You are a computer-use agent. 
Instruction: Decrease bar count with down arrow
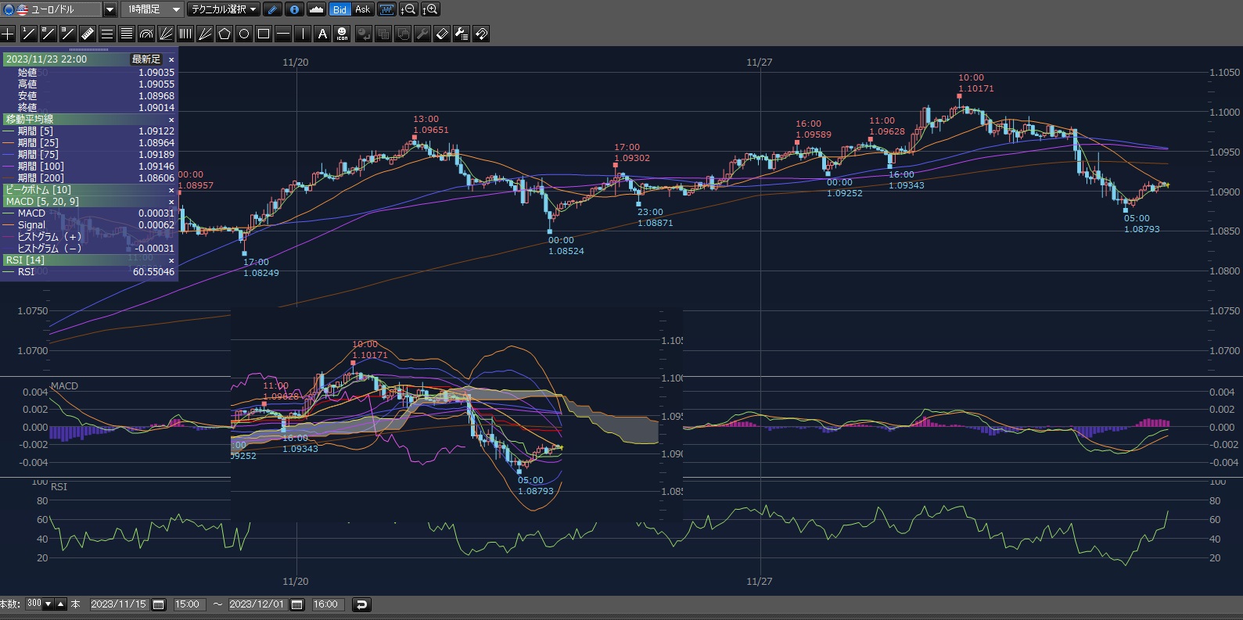click(48, 604)
